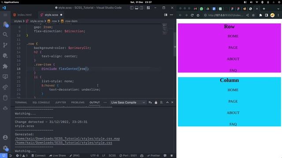Open a new browser tab
The height and width of the screenshot is (158, 282).
pyautogui.click(x=264, y=9)
